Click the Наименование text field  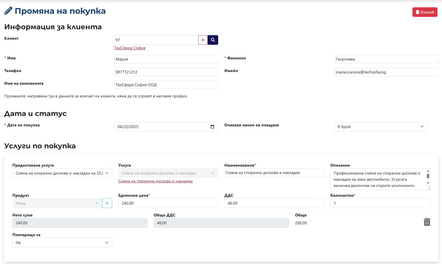pyautogui.click(x=274, y=173)
